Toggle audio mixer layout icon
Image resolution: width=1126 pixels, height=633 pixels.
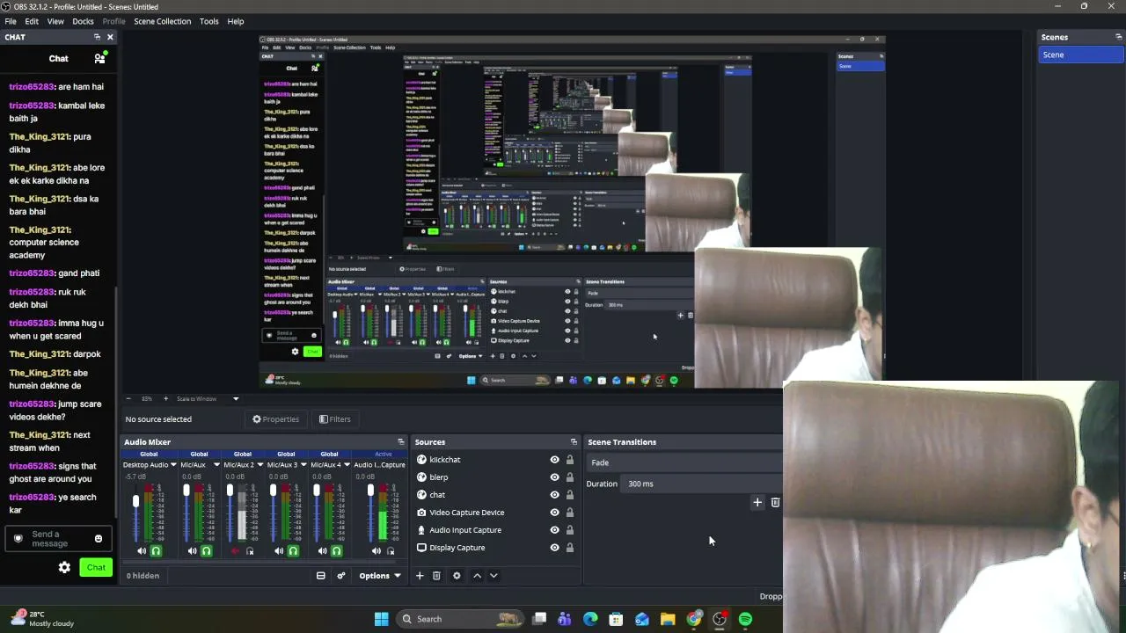(x=320, y=576)
